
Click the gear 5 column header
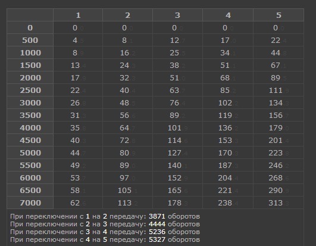coord(279,15)
